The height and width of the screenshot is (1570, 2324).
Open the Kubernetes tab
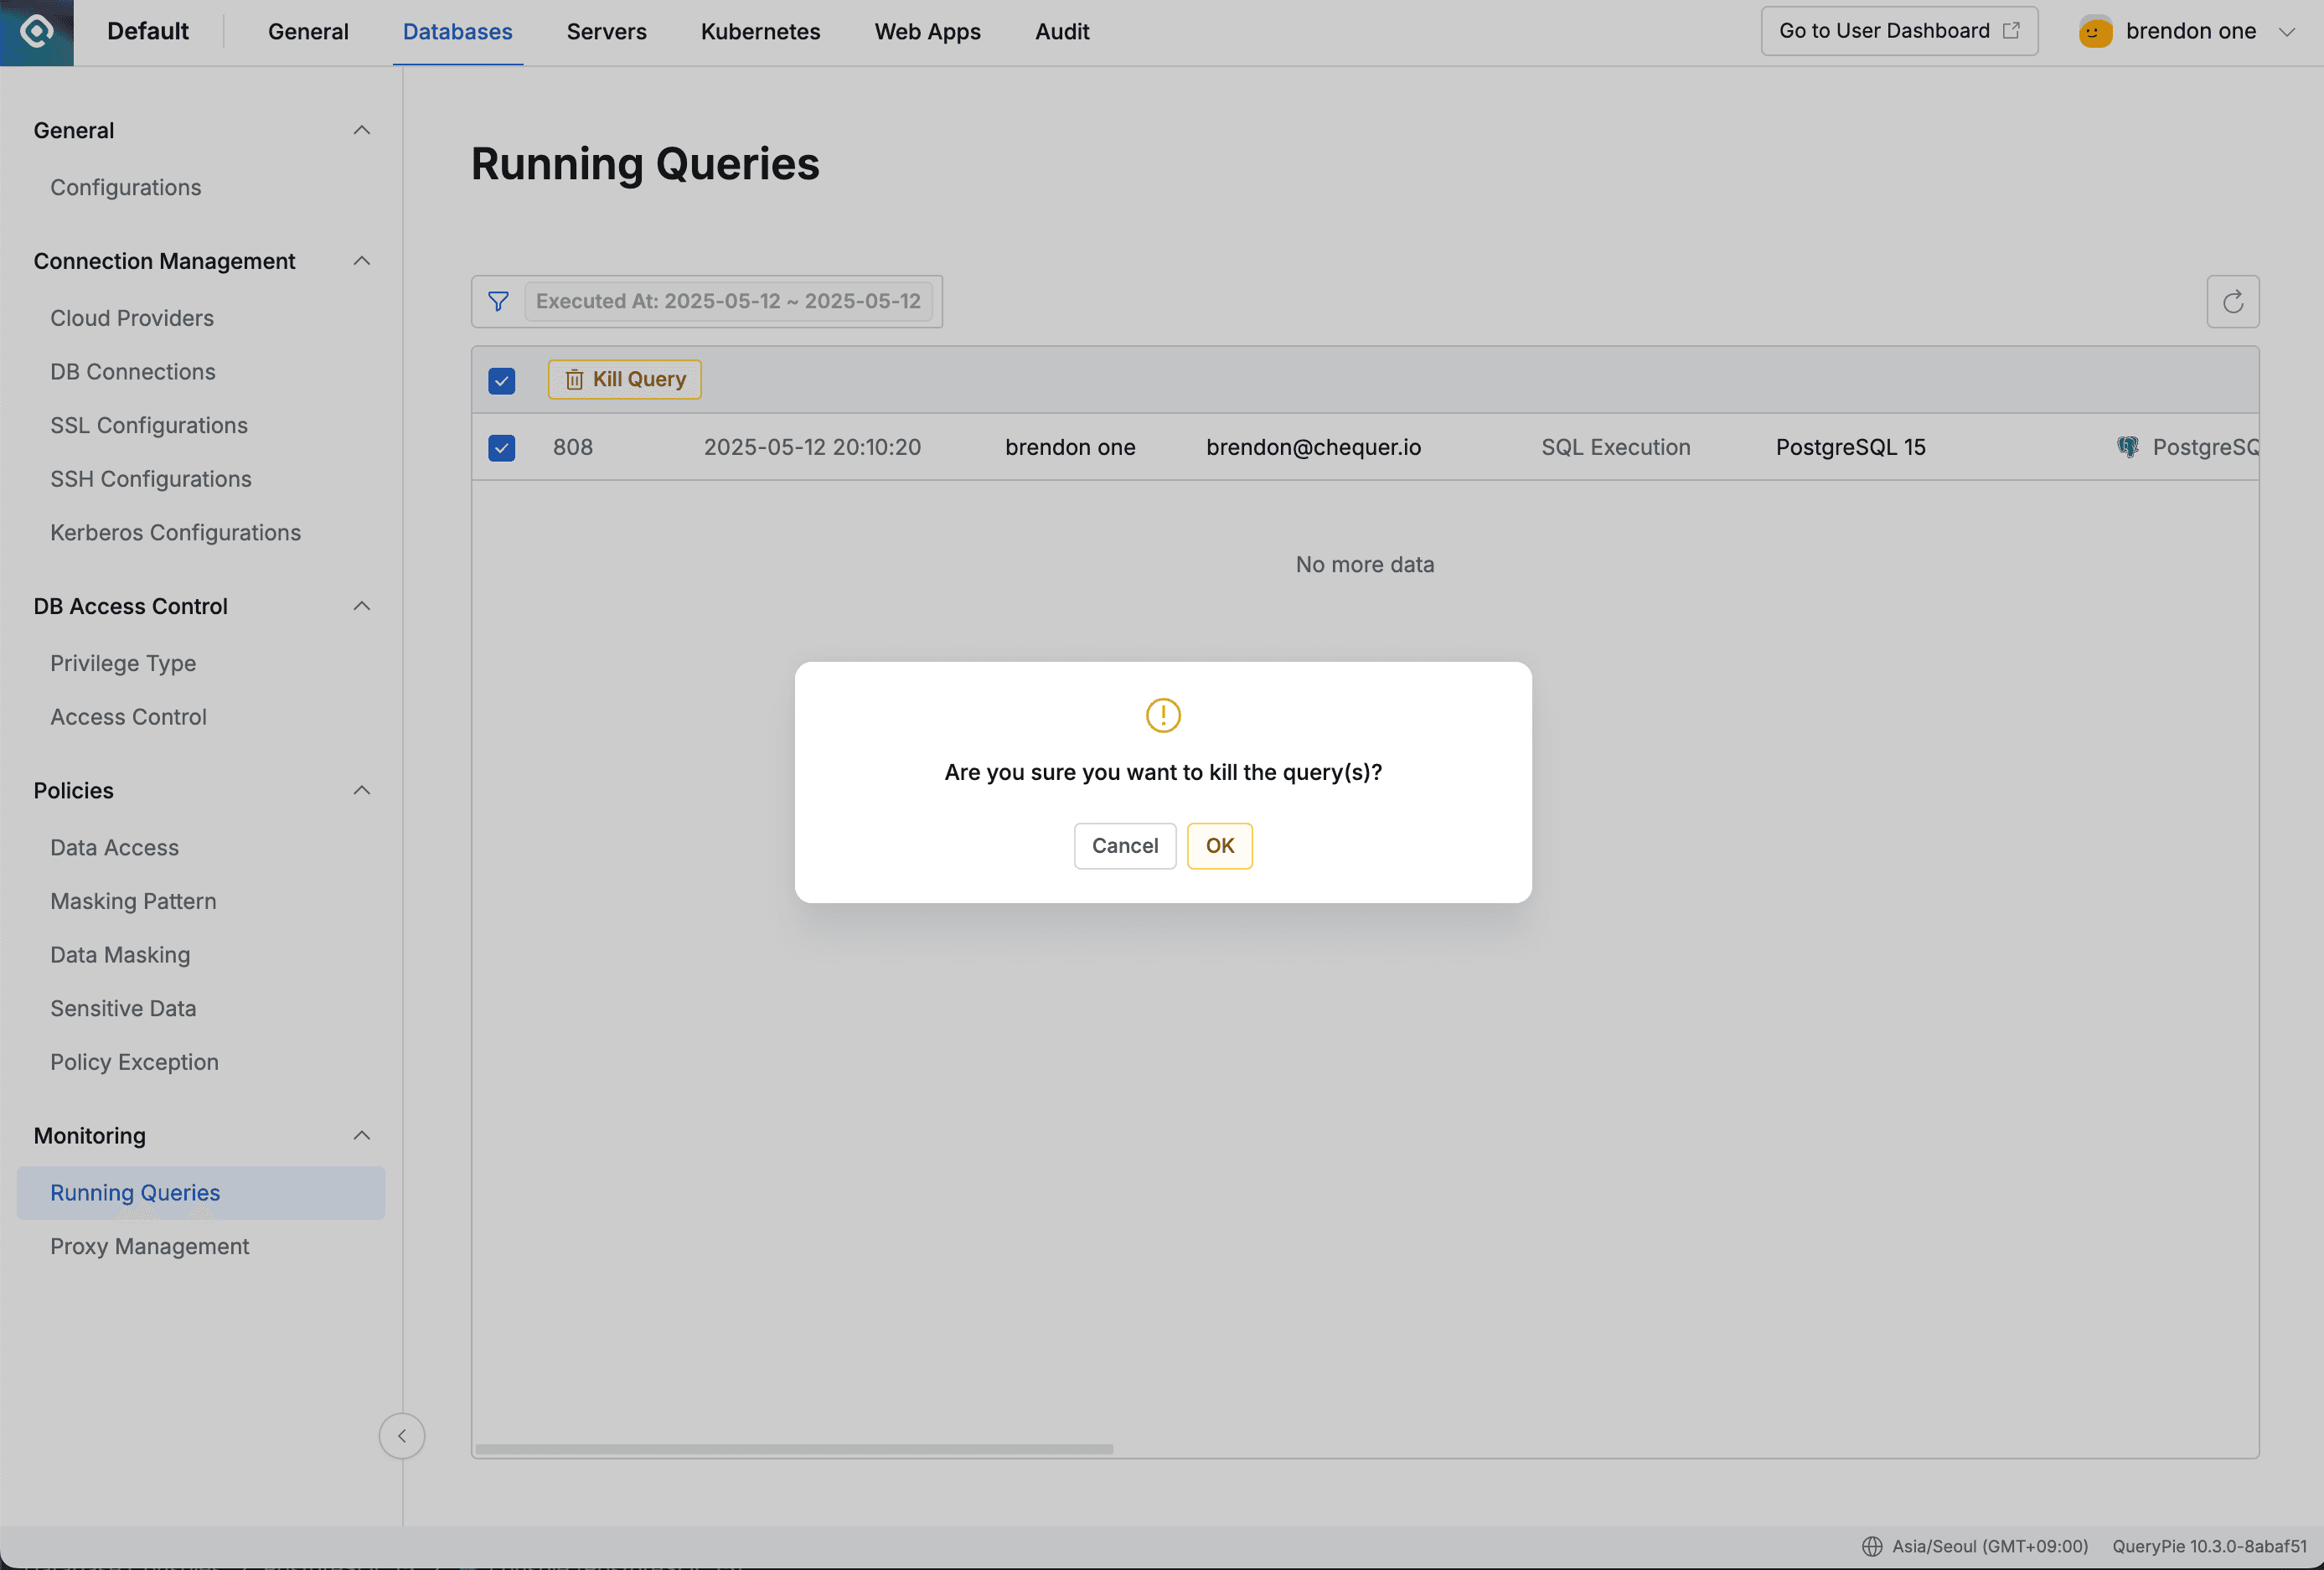[759, 31]
